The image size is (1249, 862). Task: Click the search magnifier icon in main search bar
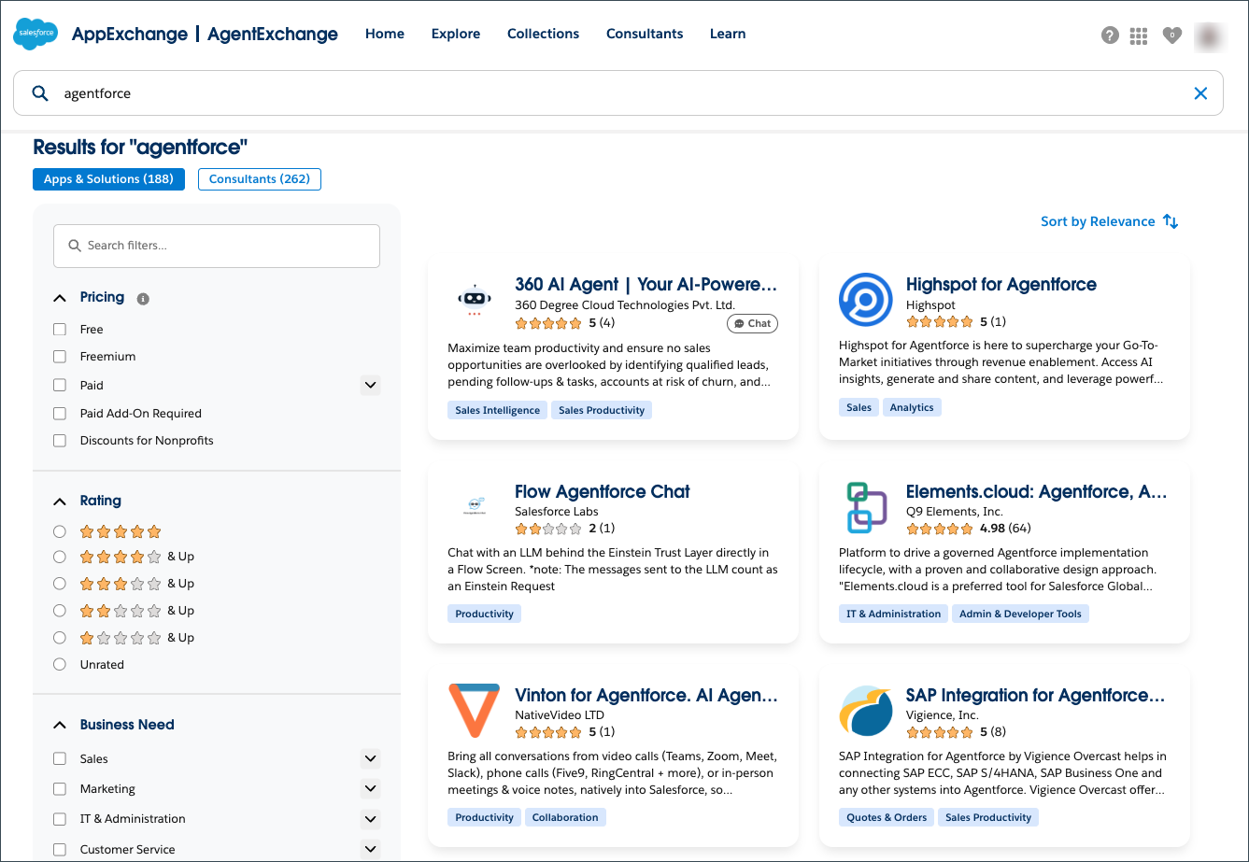[x=40, y=93]
